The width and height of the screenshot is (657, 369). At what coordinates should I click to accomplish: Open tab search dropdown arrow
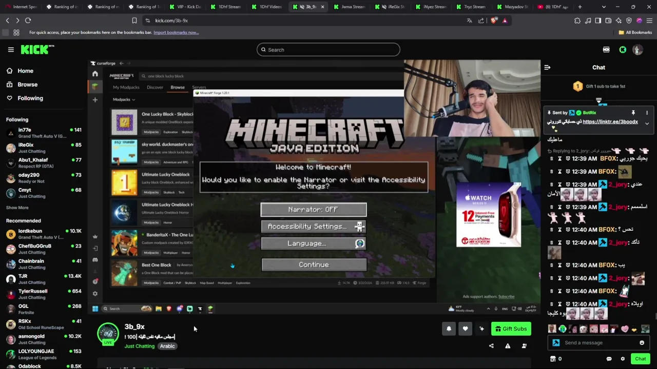click(604, 7)
